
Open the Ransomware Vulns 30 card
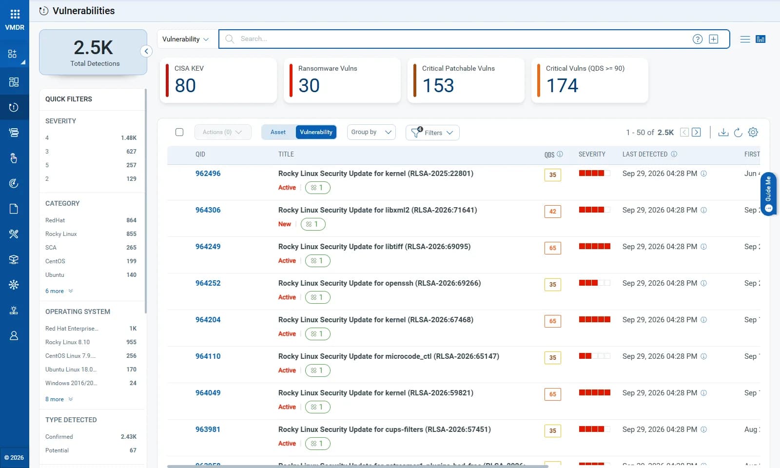click(342, 80)
